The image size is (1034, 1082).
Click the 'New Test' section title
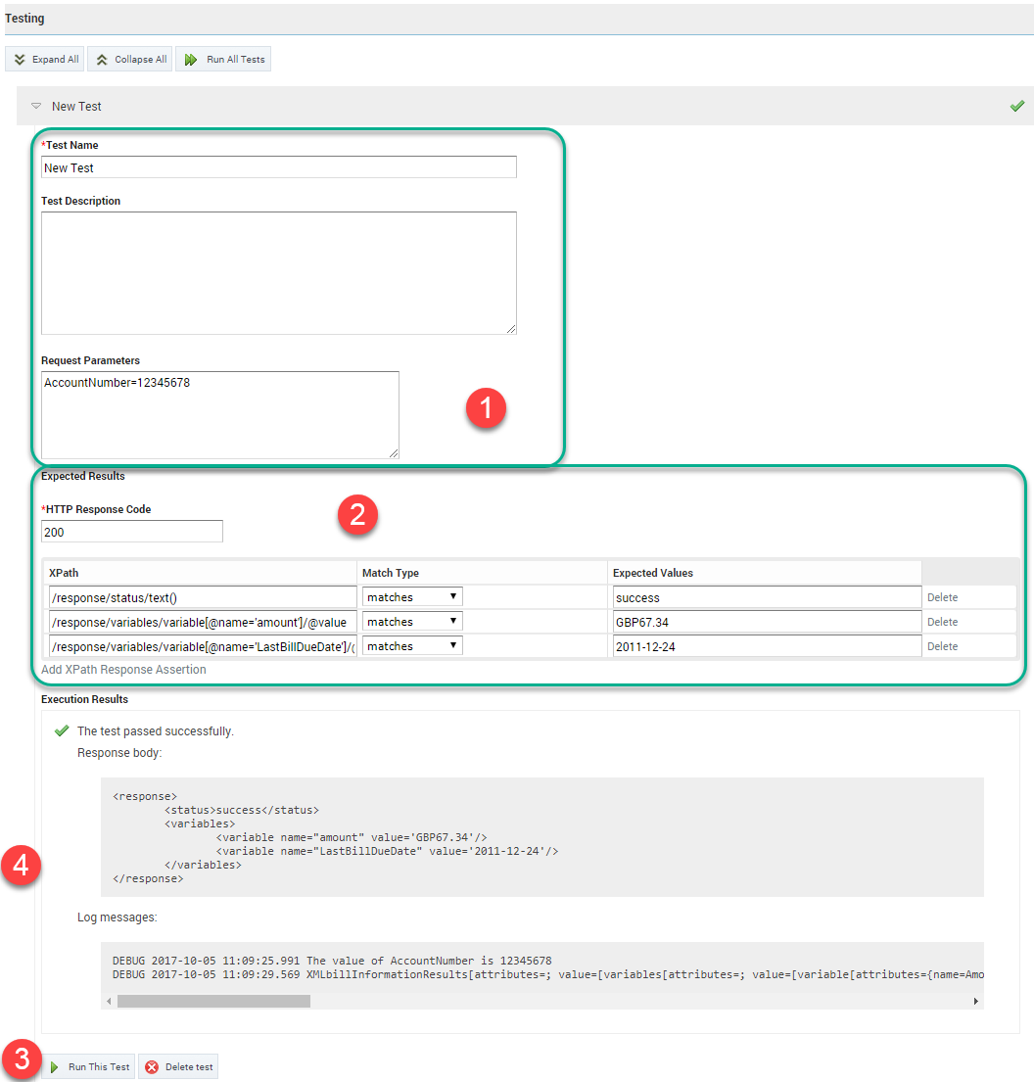(x=76, y=107)
